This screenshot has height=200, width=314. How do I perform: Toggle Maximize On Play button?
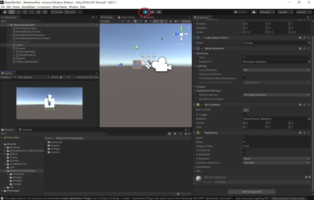click(x=88, y=77)
